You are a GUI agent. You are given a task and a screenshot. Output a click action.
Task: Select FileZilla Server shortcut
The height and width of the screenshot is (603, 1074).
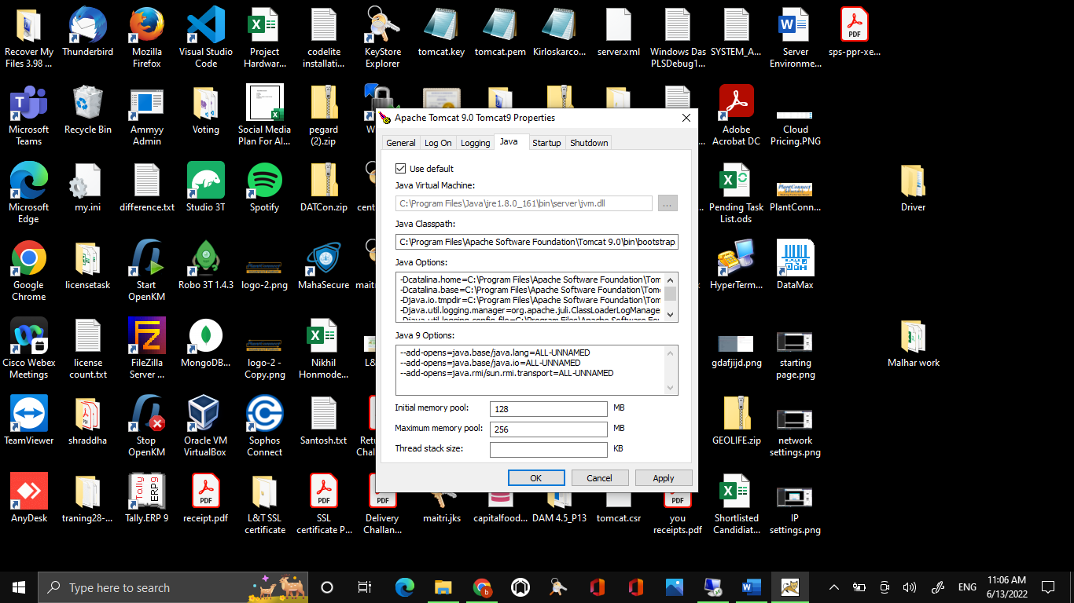tap(146, 348)
